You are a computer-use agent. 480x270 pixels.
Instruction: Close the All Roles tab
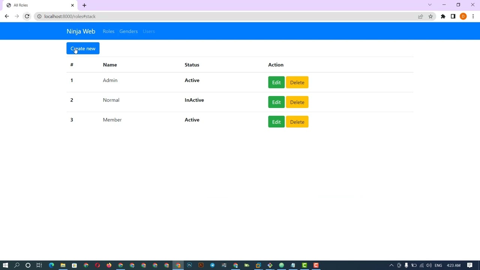(x=72, y=5)
